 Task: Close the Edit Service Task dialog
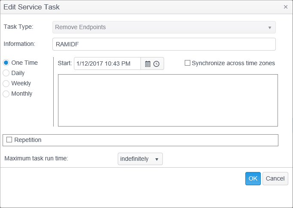click(x=286, y=7)
